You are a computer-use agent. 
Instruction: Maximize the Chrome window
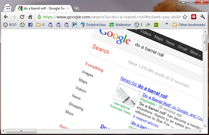coord(191,2)
